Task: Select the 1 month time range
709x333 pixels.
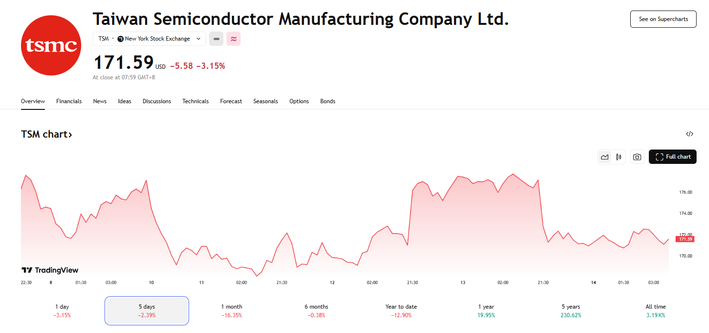Action: pyautogui.click(x=232, y=311)
